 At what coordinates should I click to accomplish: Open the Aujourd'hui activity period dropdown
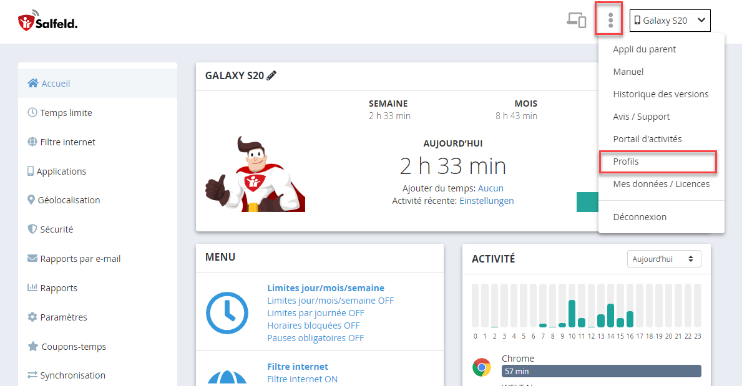coord(664,259)
